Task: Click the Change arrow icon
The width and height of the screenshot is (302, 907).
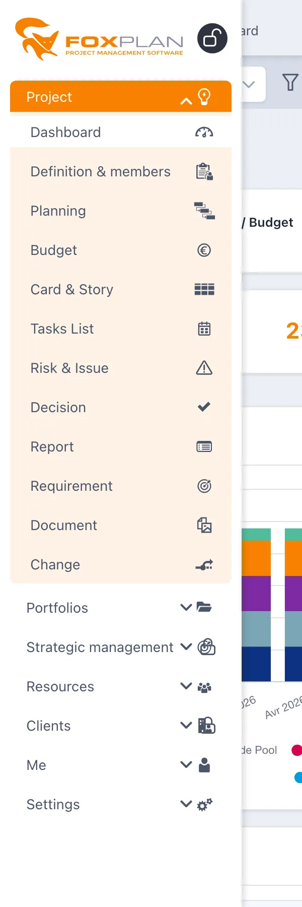Action: point(204,565)
